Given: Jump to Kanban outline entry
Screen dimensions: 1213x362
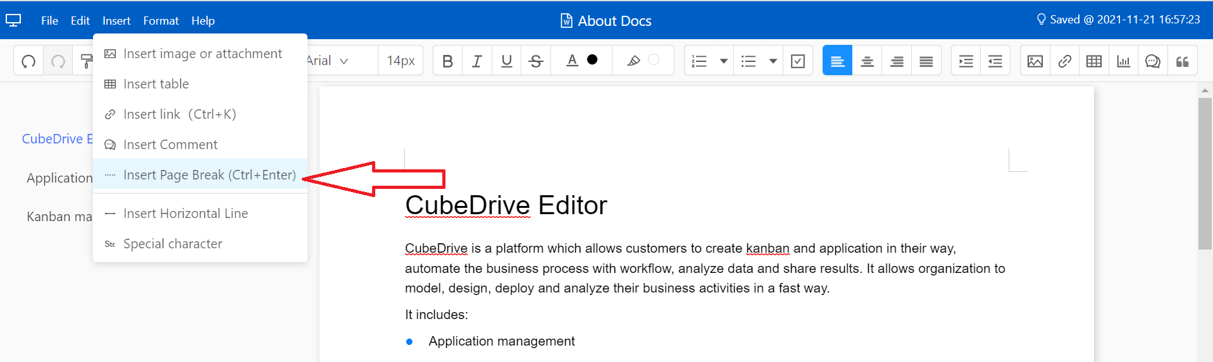Looking at the screenshot, I should (x=59, y=217).
